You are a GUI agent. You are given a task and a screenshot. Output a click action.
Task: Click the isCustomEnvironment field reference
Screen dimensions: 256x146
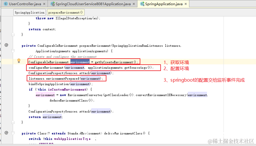coord(67,89)
